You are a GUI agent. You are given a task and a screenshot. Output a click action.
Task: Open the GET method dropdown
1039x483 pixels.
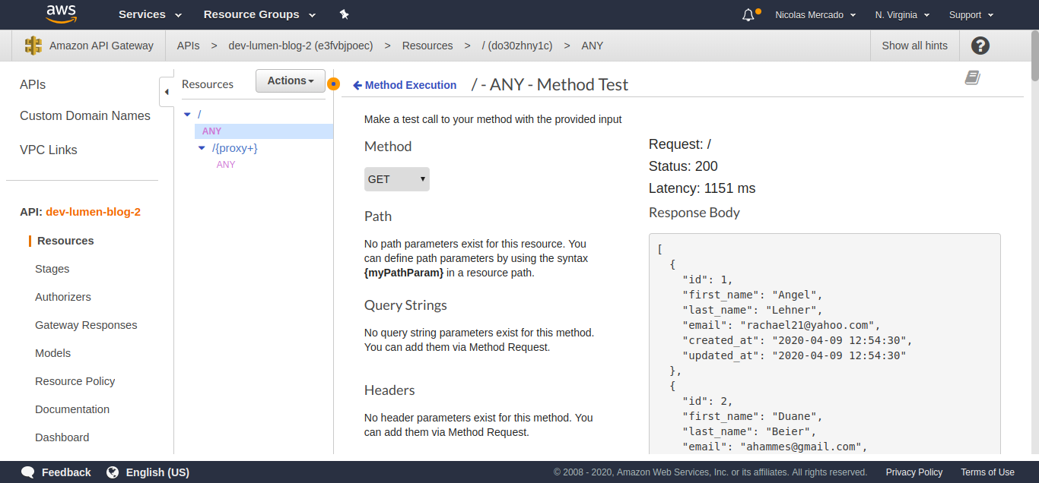click(397, 179)
